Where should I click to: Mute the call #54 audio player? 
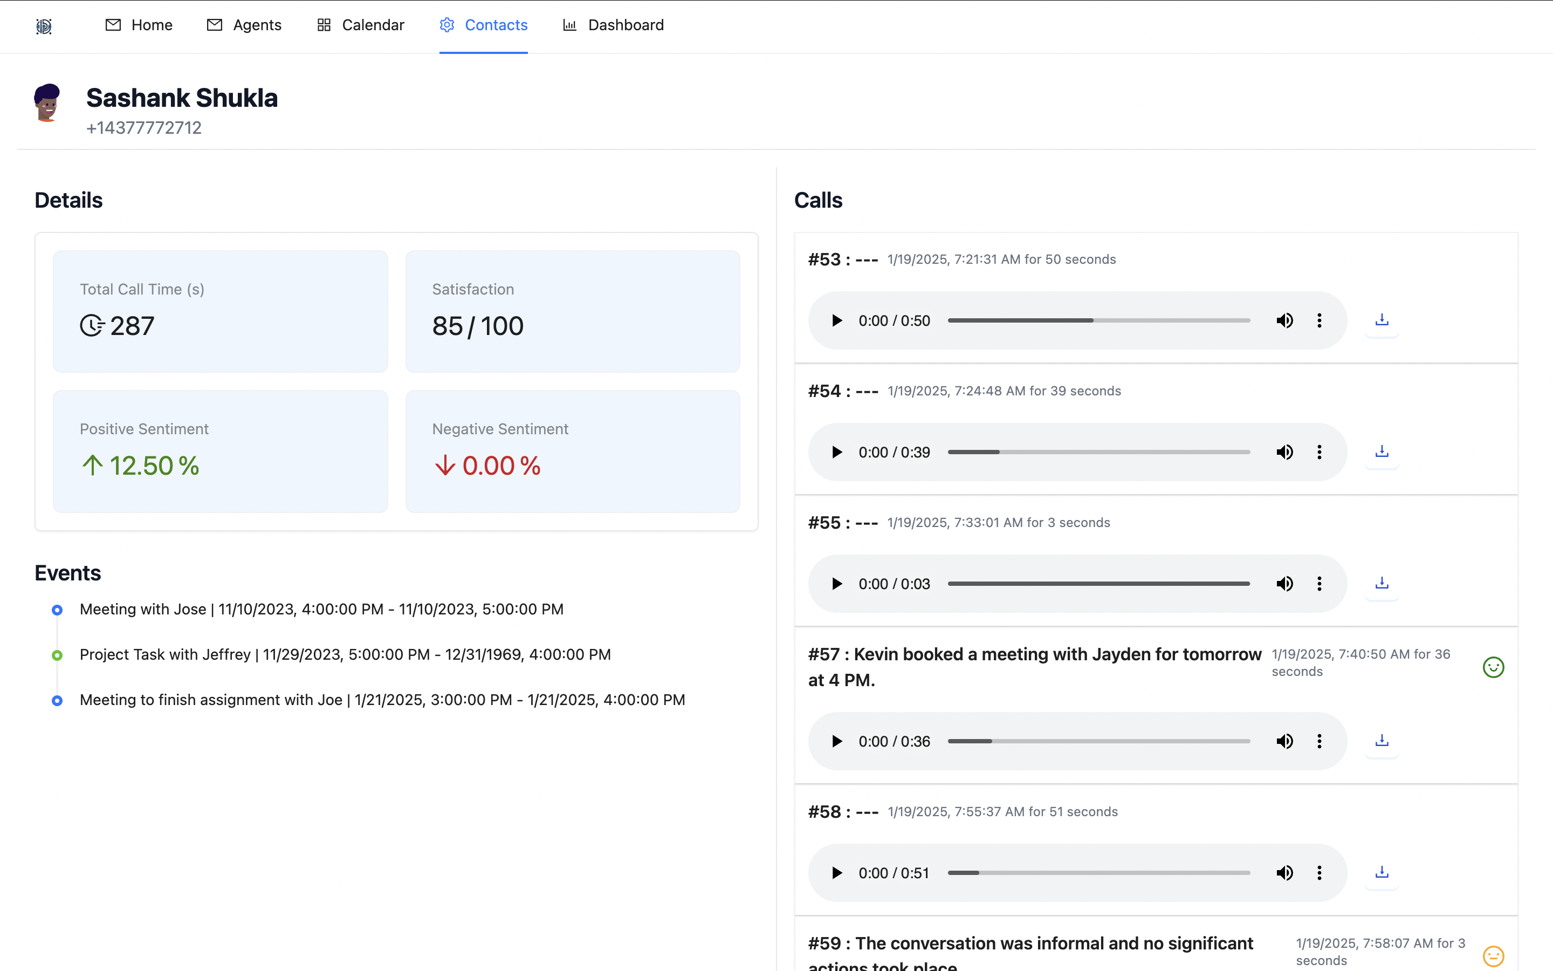pyautogui.click(x=1284, y=452)
